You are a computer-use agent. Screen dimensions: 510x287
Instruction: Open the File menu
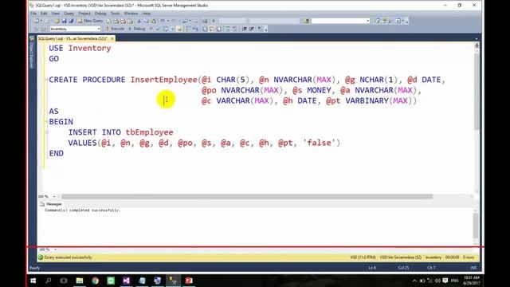click(x=33, y=14)
